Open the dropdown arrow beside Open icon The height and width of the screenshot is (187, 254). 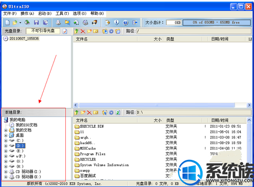(x=20, y=22)
